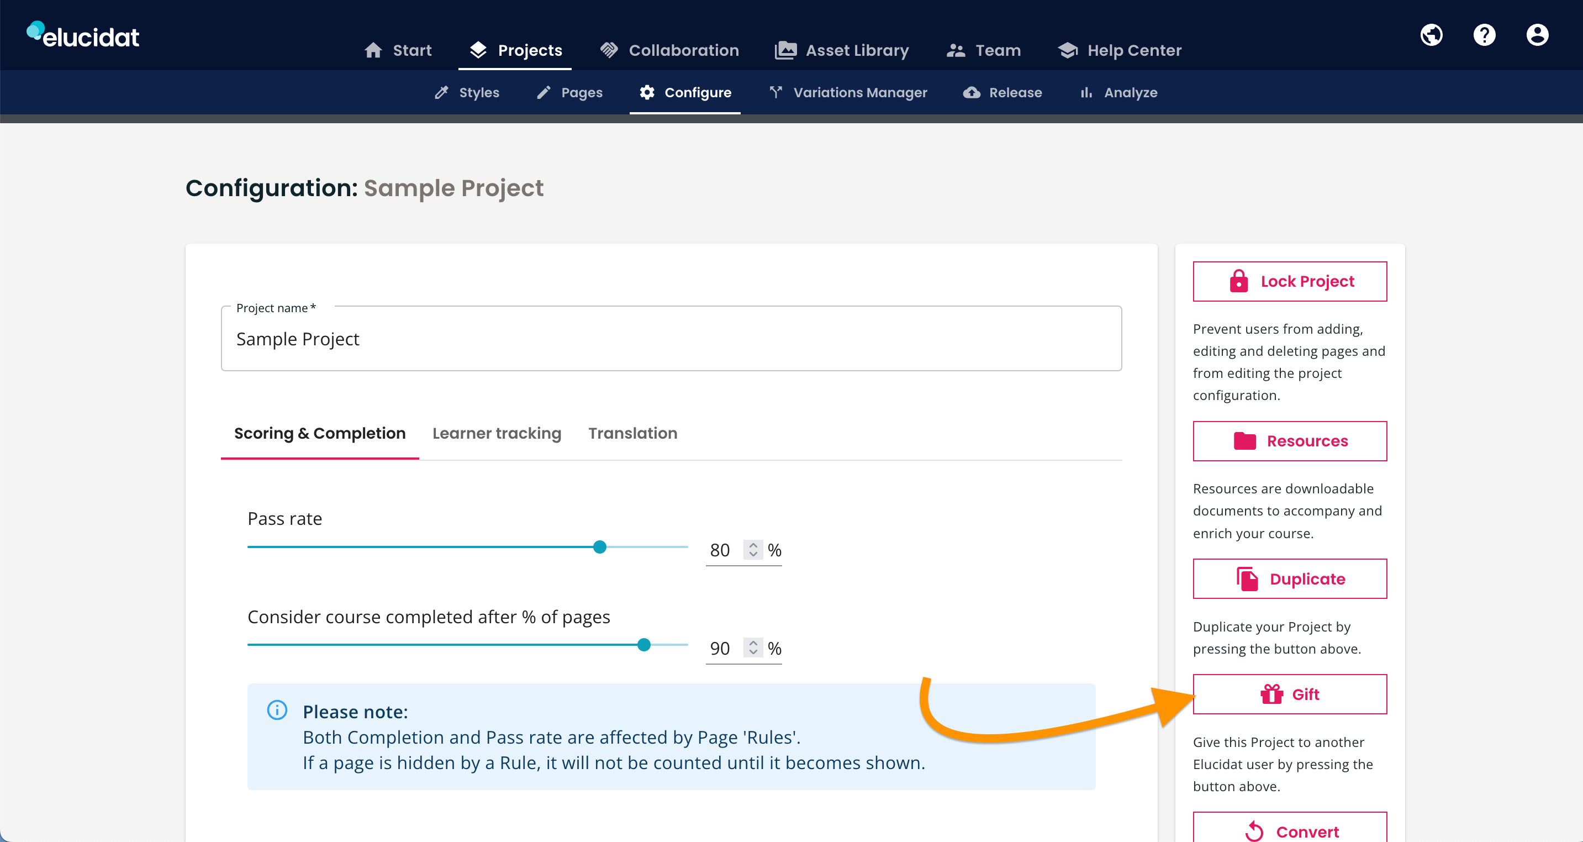The width and height of the screenshot is (1583, 842).
Task: Open the Release sub-tab
Action: 1003,93
